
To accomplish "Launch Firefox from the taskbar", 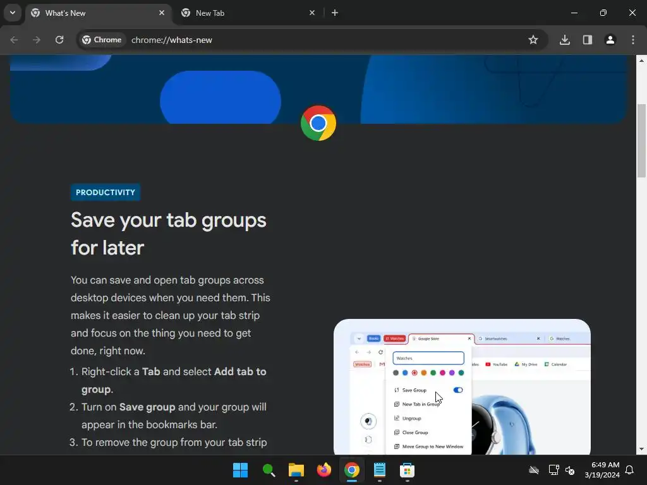I will click(324, 470).
